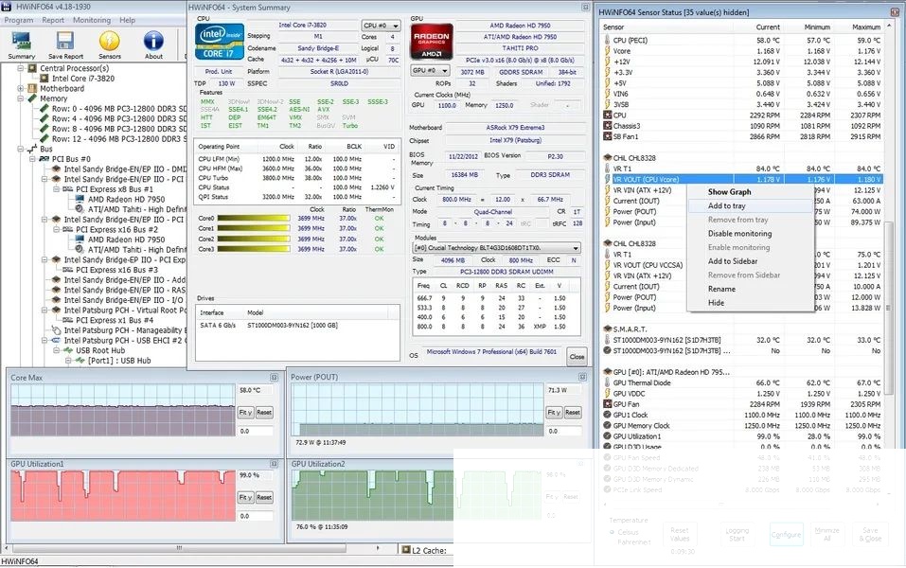
Task: Collapse the Memory tree node
Action: pos(20,98)
